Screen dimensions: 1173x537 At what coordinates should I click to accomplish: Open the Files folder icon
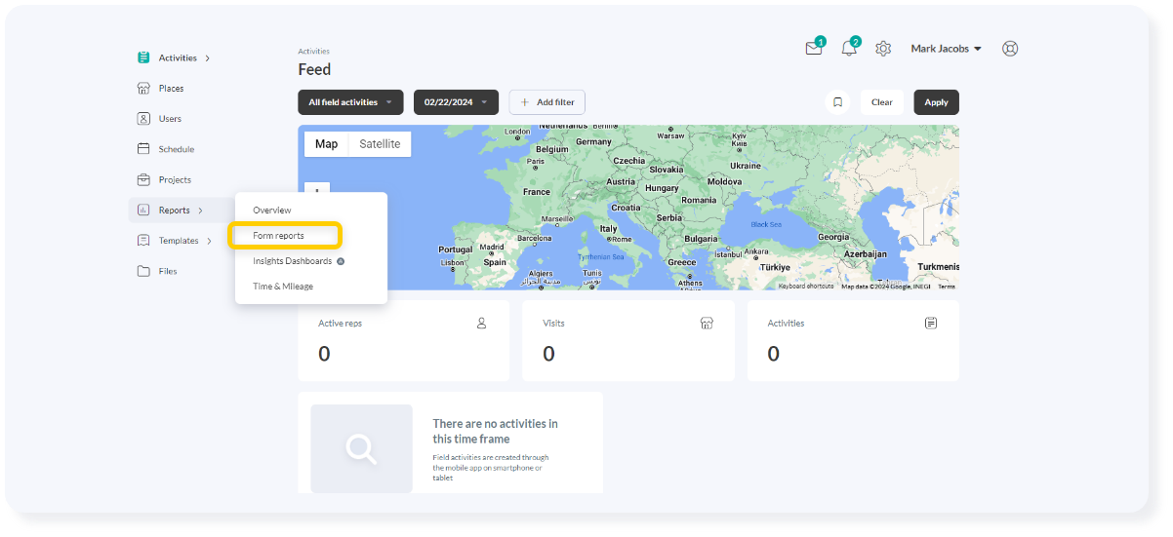click(143, 271)
